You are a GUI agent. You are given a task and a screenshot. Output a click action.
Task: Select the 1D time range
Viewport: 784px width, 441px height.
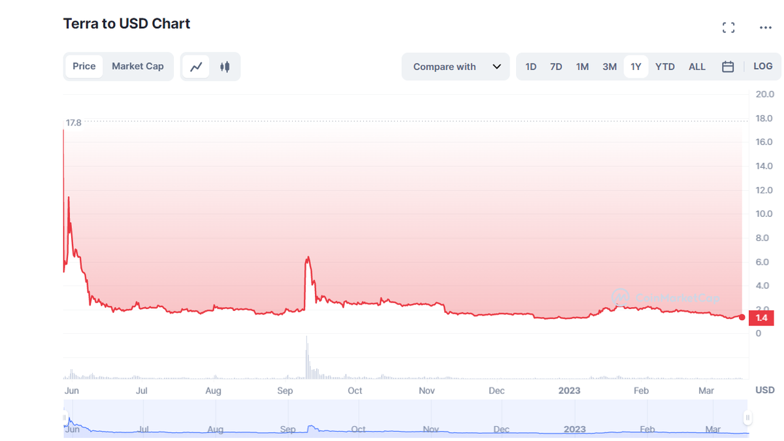coord(531,67)
